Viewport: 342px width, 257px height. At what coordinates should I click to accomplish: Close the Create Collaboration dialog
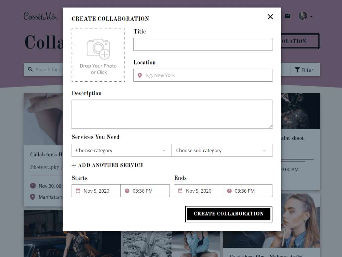click(x=270, y=17)
